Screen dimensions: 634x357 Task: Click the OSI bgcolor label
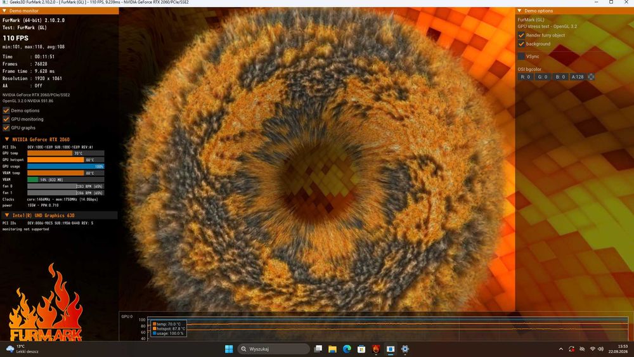point(529,69)
